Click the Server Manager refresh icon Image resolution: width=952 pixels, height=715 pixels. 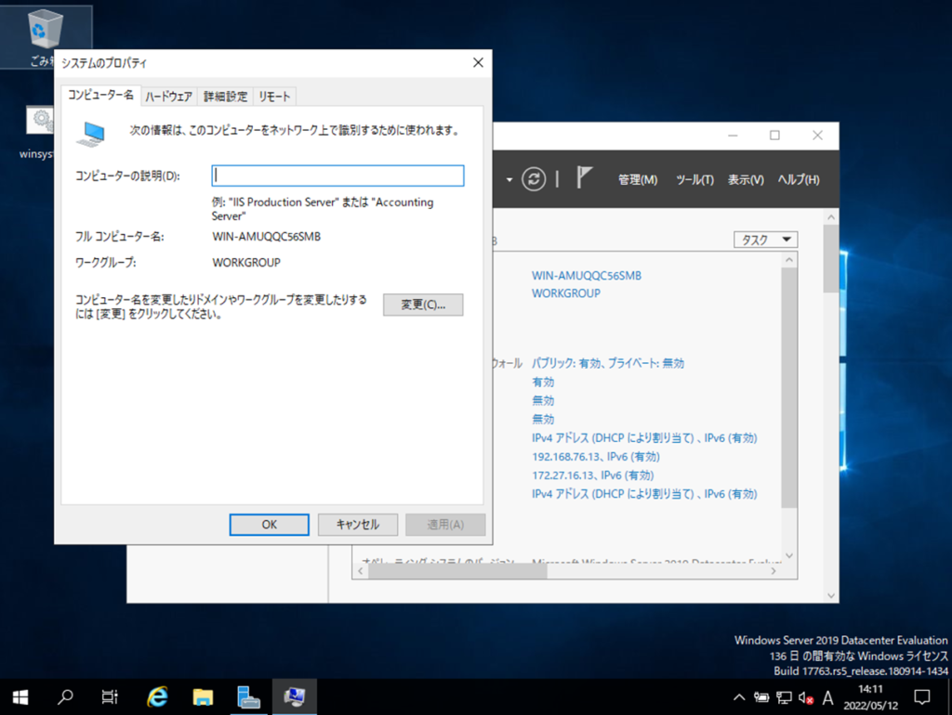[534, 179]
